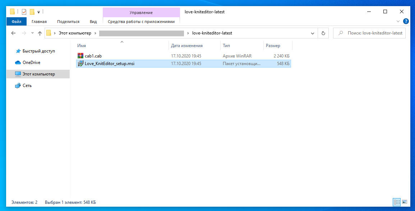Click the OneDrive cloud icon
Screen dimensions: 415x211
[18, 63]
